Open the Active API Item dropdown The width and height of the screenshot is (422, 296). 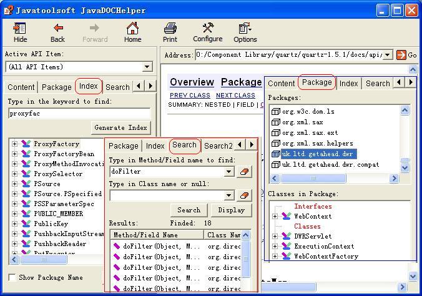(147, 67)
